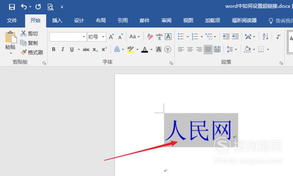293x176 pixels.
Task: Sort text with the A-Z icon
Action: point(266,36)
